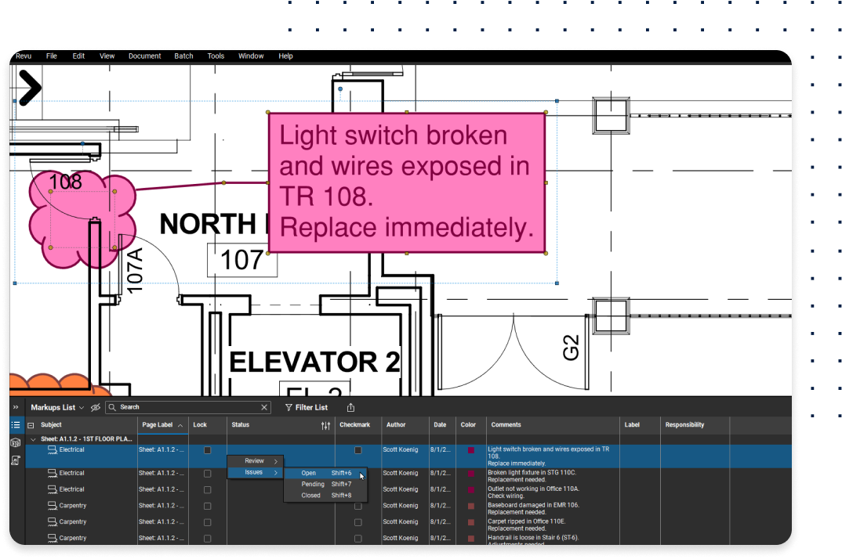This screenshot has width=842, height=559.
Task: Click the third sidebar icon below 3D
Action: coord(16,460)
